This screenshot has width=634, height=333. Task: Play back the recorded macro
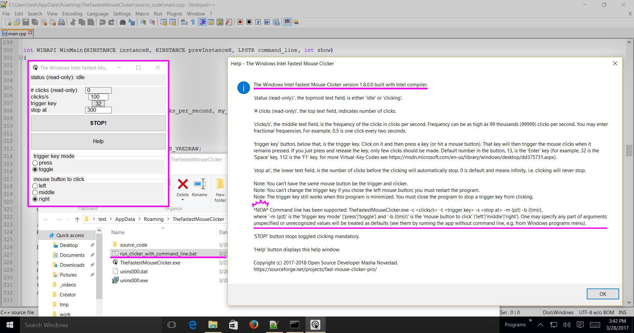258,22
